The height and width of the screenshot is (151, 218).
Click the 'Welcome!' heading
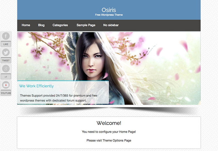tap(109, 123)
